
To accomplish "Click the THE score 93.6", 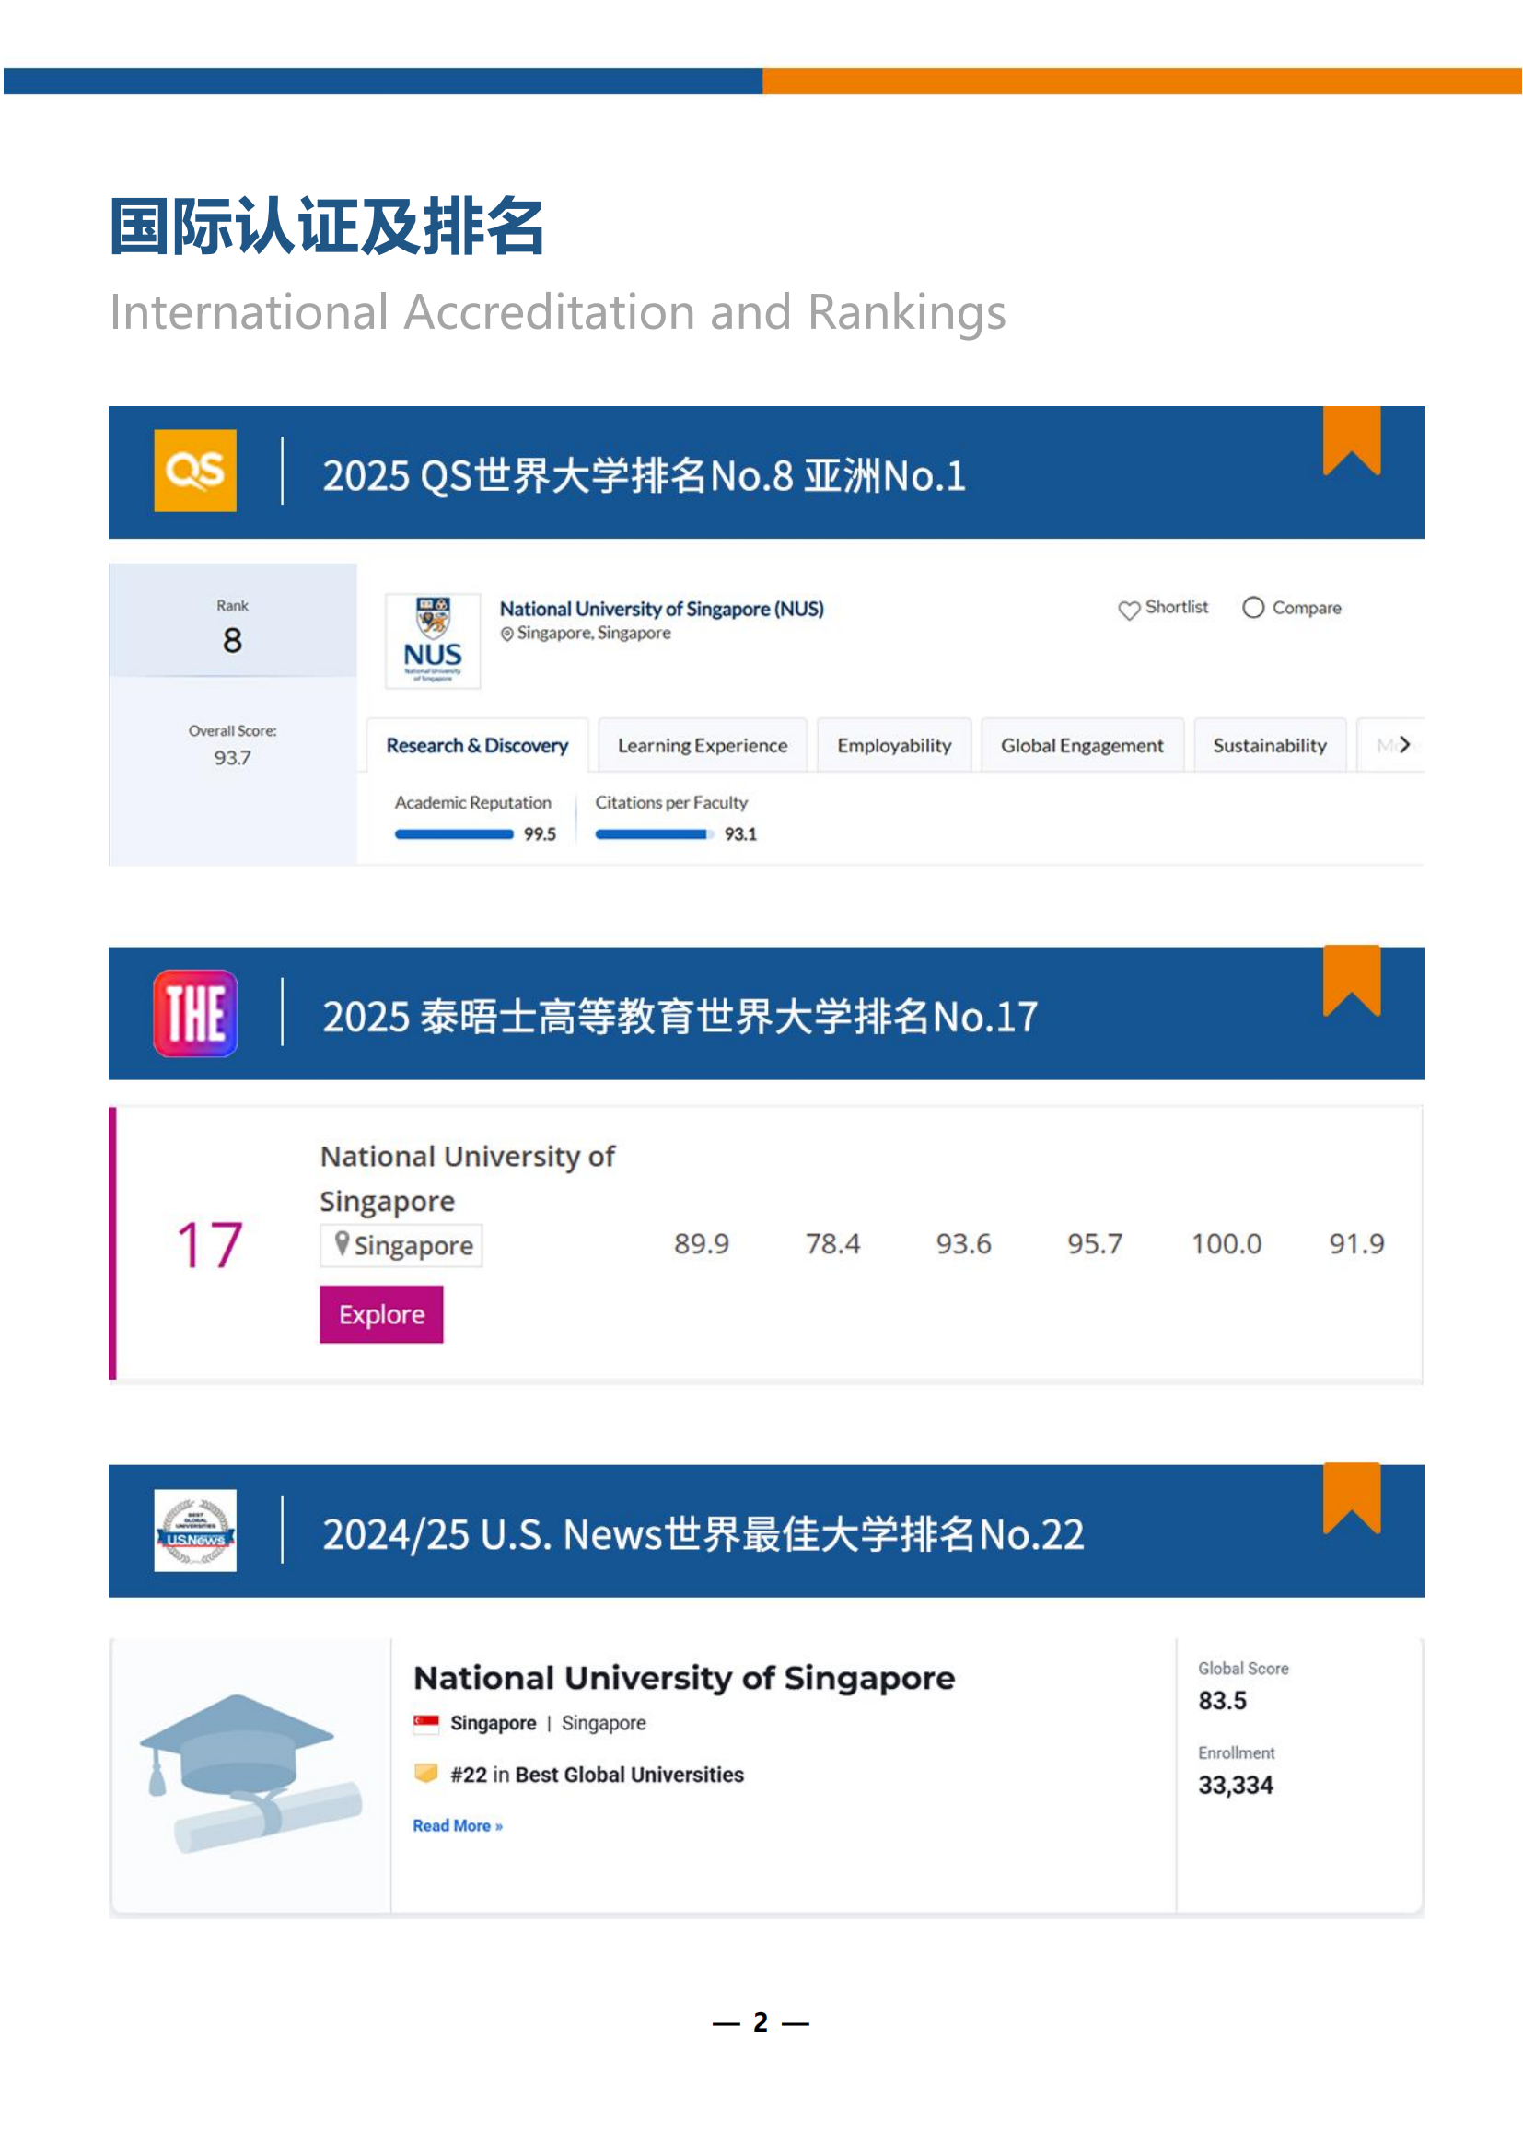I will coord(963,1244).
